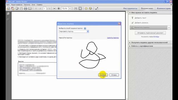Go to previous page arrow icon
Viewport: 178px width, 100px height.
(36, 8)
